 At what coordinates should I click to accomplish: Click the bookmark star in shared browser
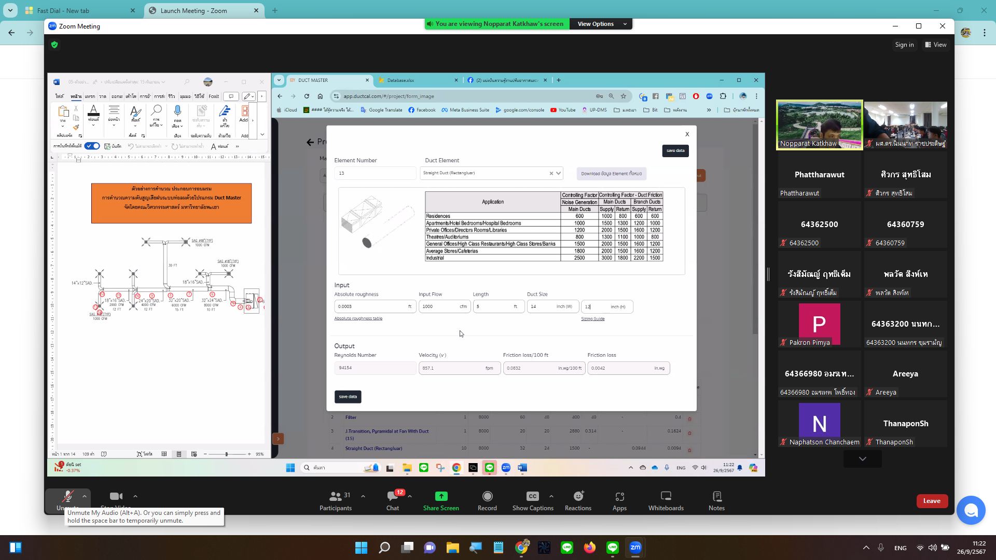click(x=624, y=96)
